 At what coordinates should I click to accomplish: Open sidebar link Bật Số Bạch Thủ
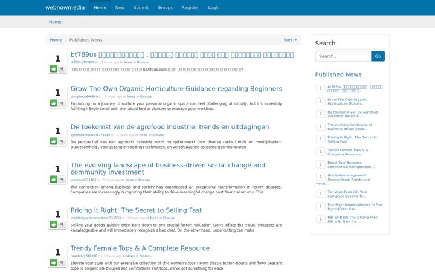point(353,219)
